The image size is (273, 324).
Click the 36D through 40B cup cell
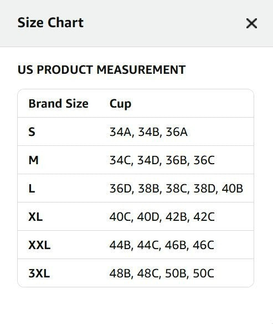[x=176, y=189]
